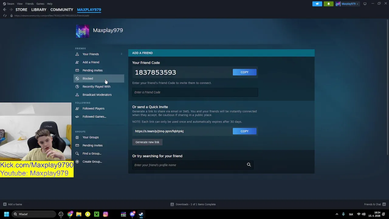Click the Big Picture mode monitor icon
This screenshot has height=219, width=389.
coord(365,4)
